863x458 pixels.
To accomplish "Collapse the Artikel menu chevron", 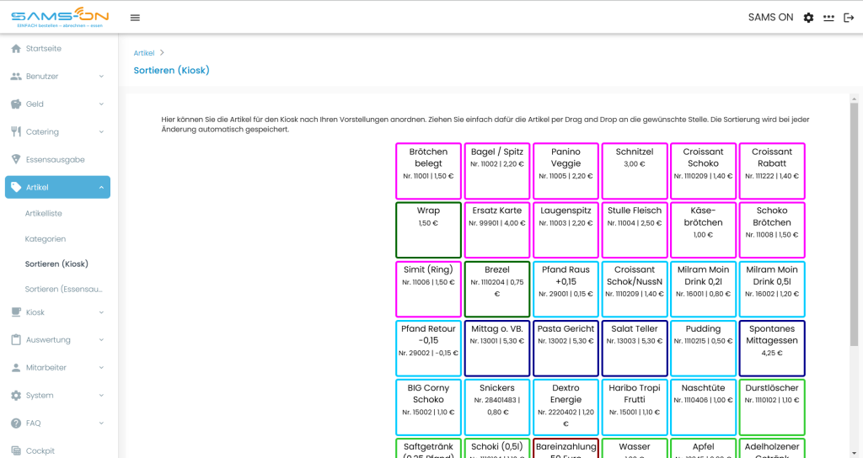I will tap(101, 188).
